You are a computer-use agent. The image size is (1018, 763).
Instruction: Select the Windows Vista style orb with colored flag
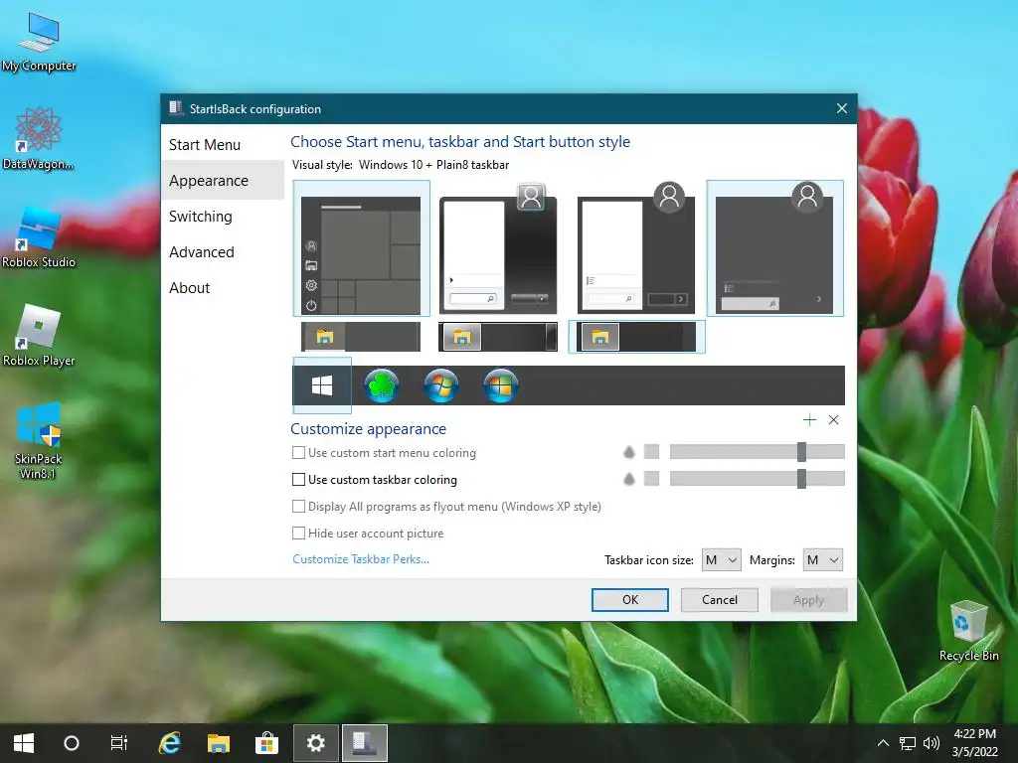[501, 385]
